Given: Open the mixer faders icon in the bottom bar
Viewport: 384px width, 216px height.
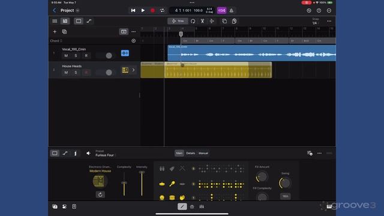Looking at the screenshot, I should pos(202,206).
